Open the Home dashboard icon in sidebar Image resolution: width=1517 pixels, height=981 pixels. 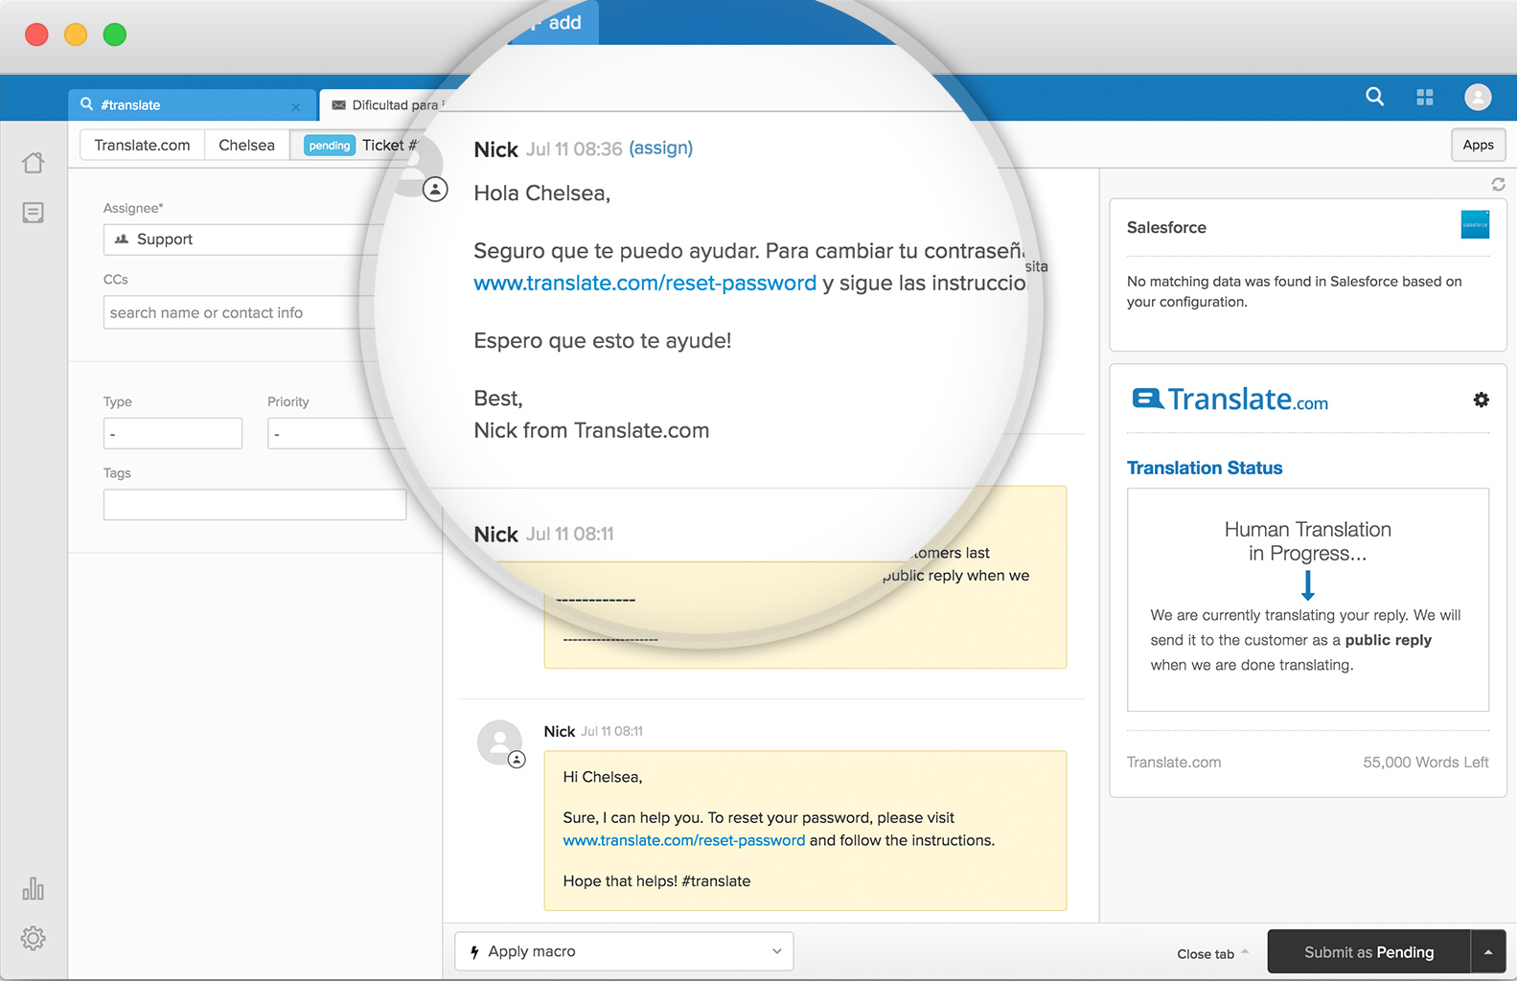coord(34,163)
